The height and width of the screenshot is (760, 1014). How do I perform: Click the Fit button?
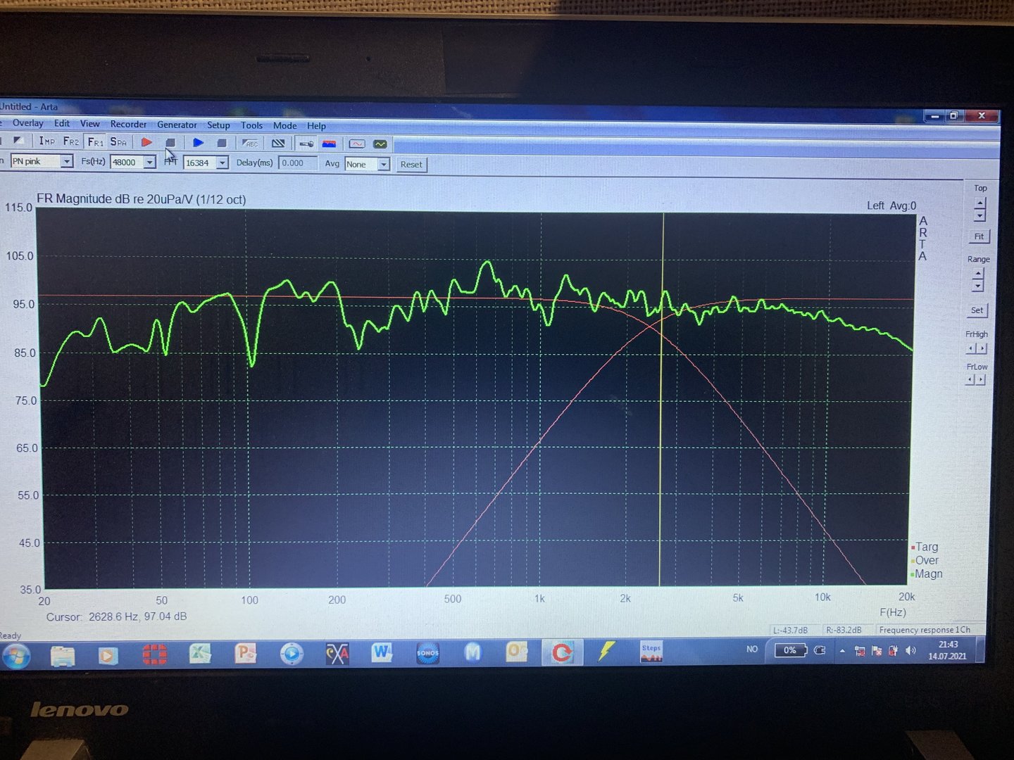click(979, 236)
